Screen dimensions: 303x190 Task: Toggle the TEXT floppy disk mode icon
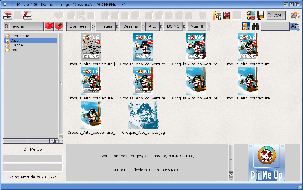(x=261, y=15)
